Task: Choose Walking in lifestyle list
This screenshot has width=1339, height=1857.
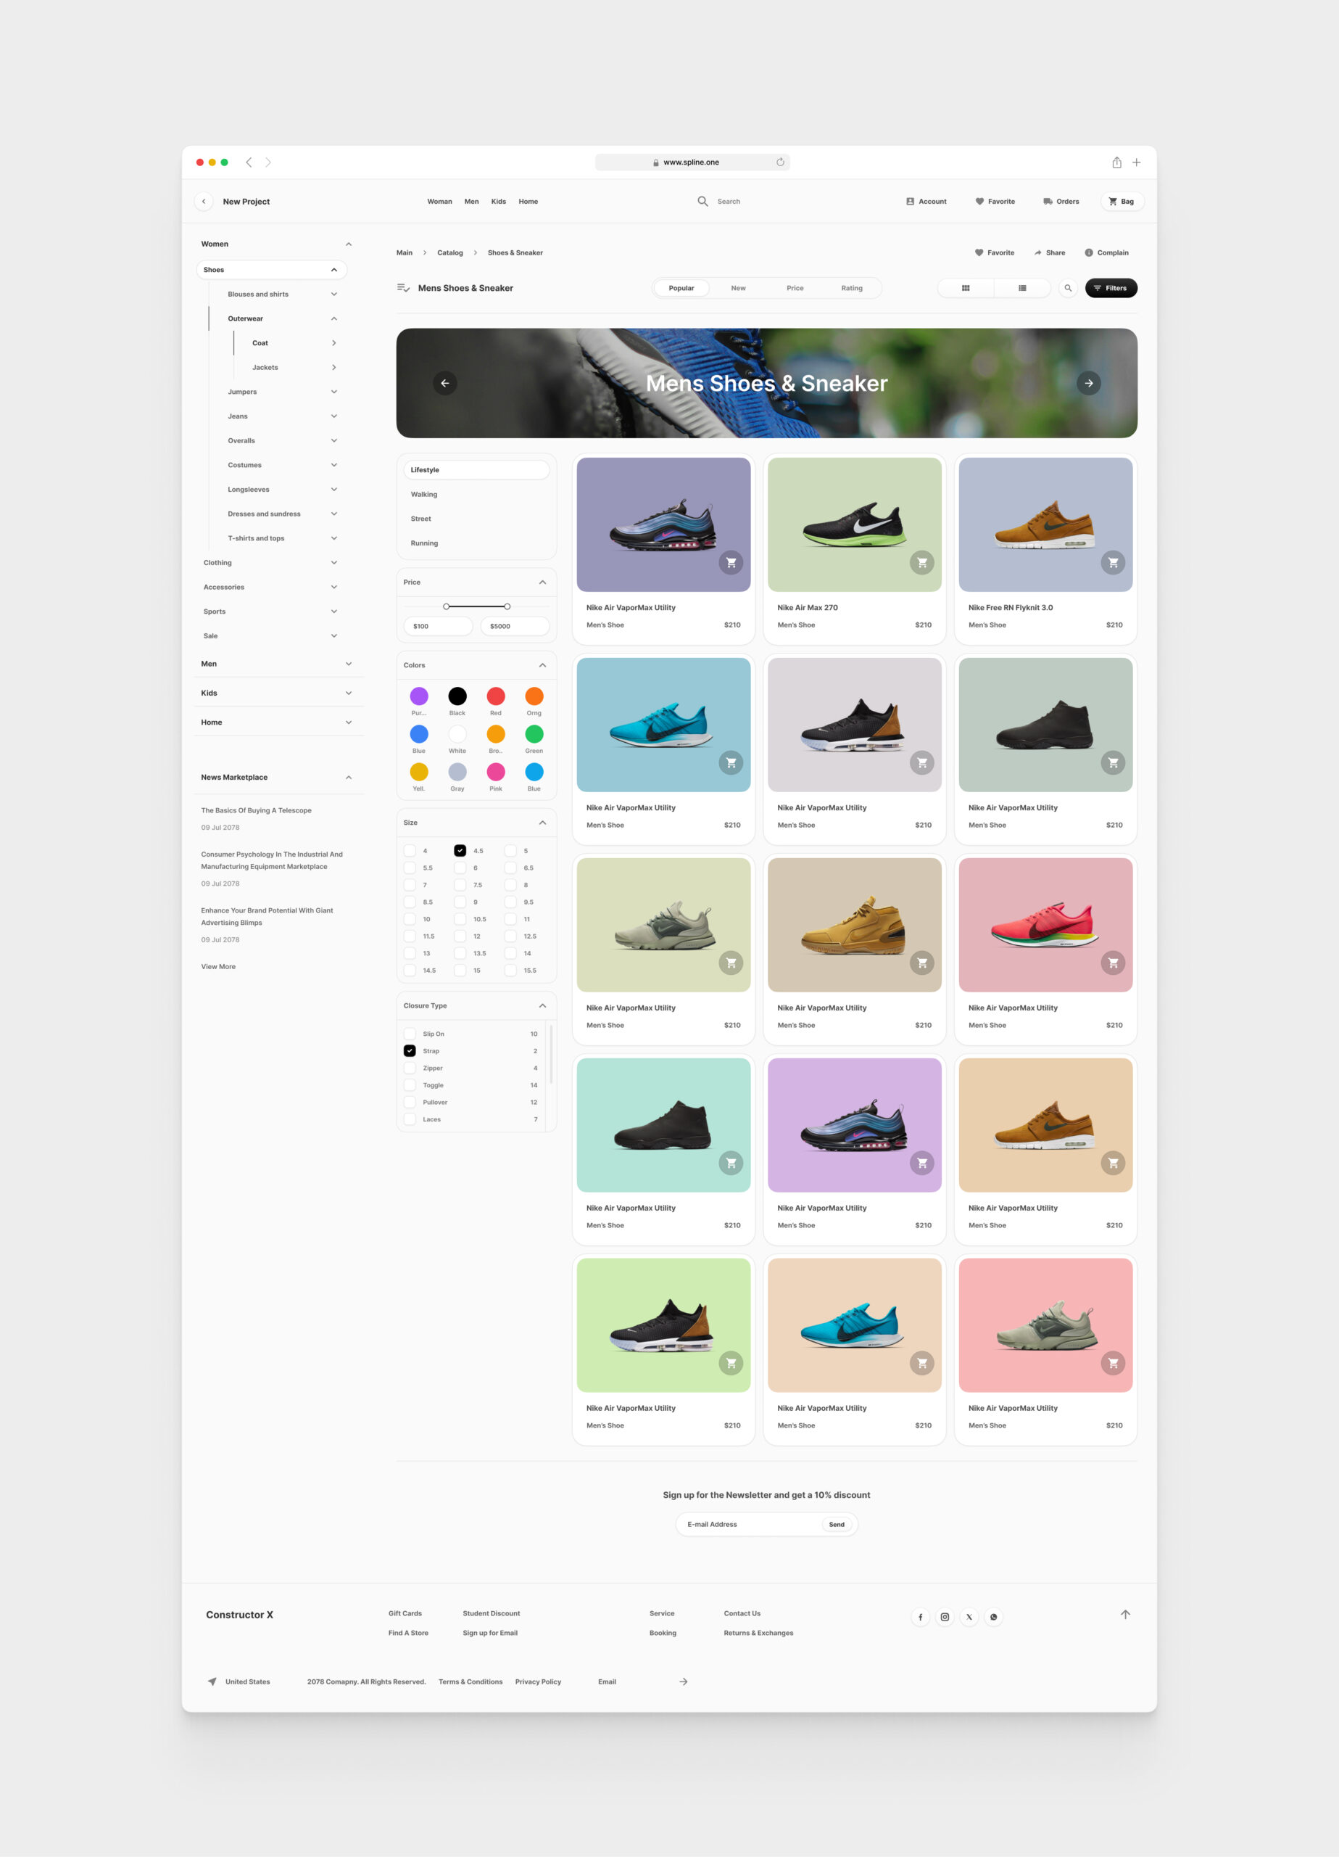Action: pyautogui.click(x=424, y=495)
